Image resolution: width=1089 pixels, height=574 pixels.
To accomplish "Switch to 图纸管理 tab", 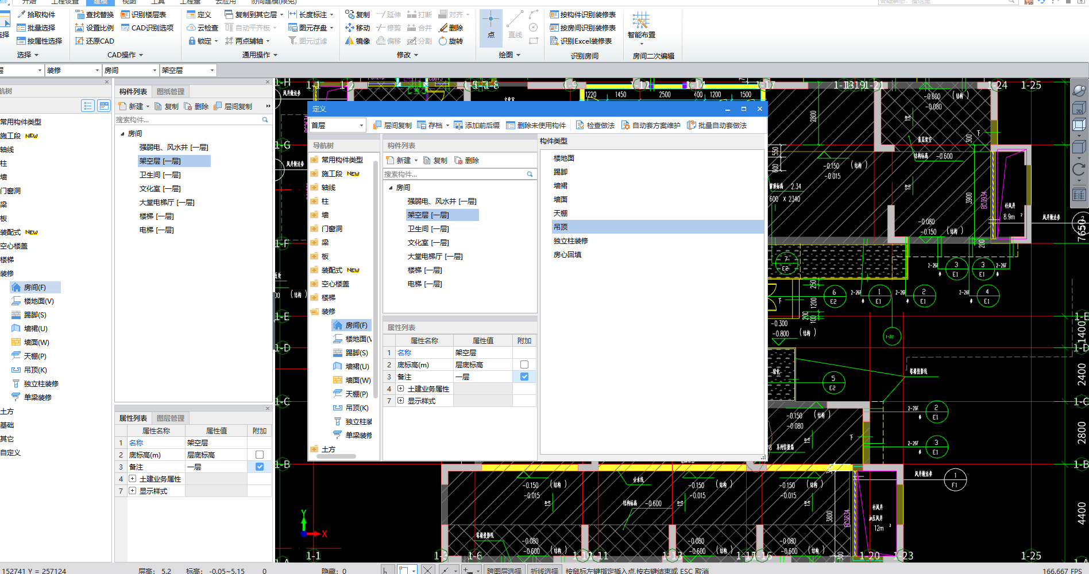I will tap(171, 91).
